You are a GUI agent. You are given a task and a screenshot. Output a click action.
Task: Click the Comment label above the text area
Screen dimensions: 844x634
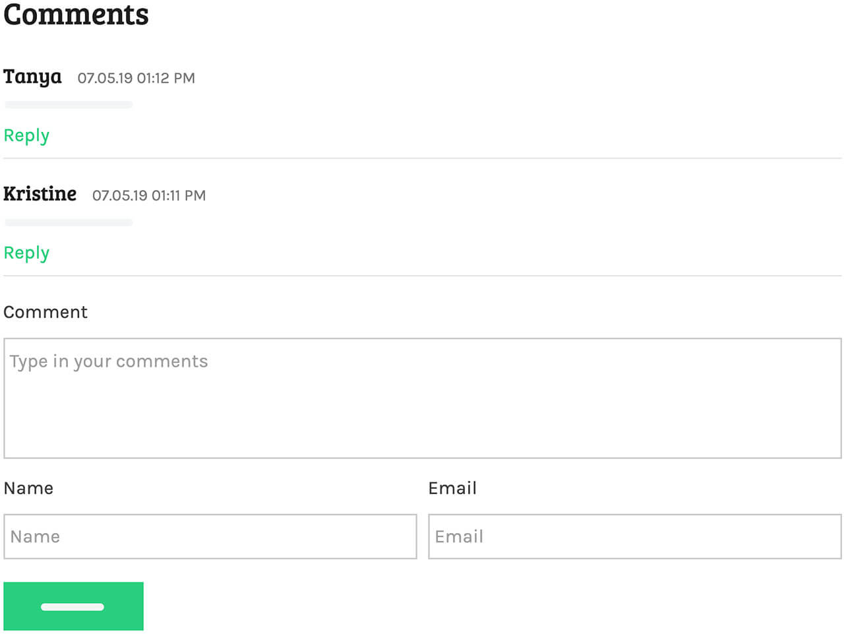pos(45,312)
